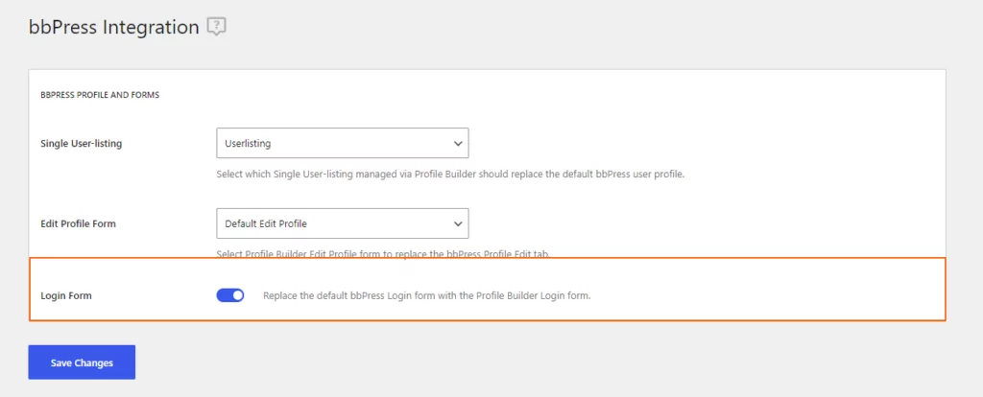Click the Replace default bbPress Login form text
The height and width of the screenshot is (397, 983).
coord(427,295)
